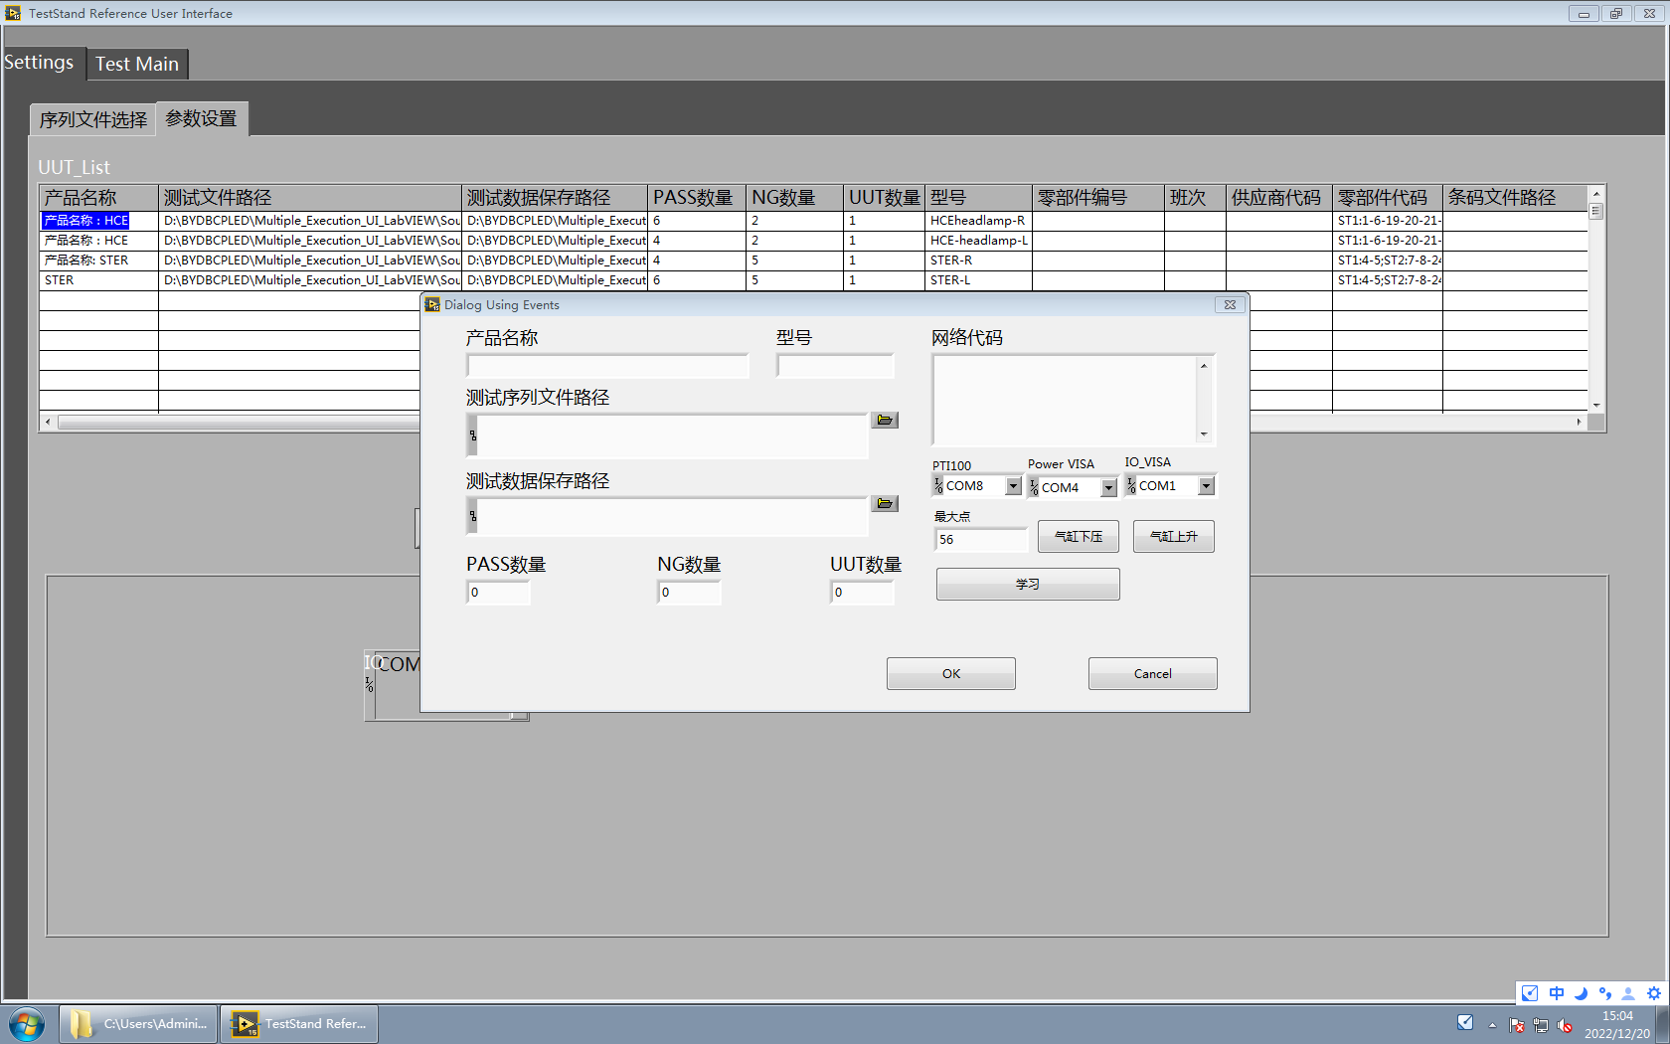Expand the PTI100 COM8 dropdown
The height and width of the screenshot is (1044, 1670).
pyautogui.click(x=1013, y=486)
